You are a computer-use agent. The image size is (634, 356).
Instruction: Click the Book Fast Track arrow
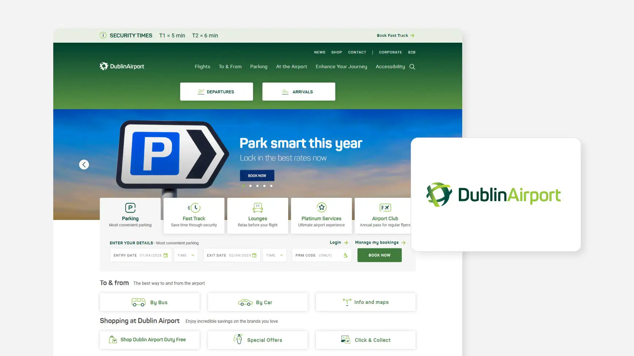(x=412, y=35)
